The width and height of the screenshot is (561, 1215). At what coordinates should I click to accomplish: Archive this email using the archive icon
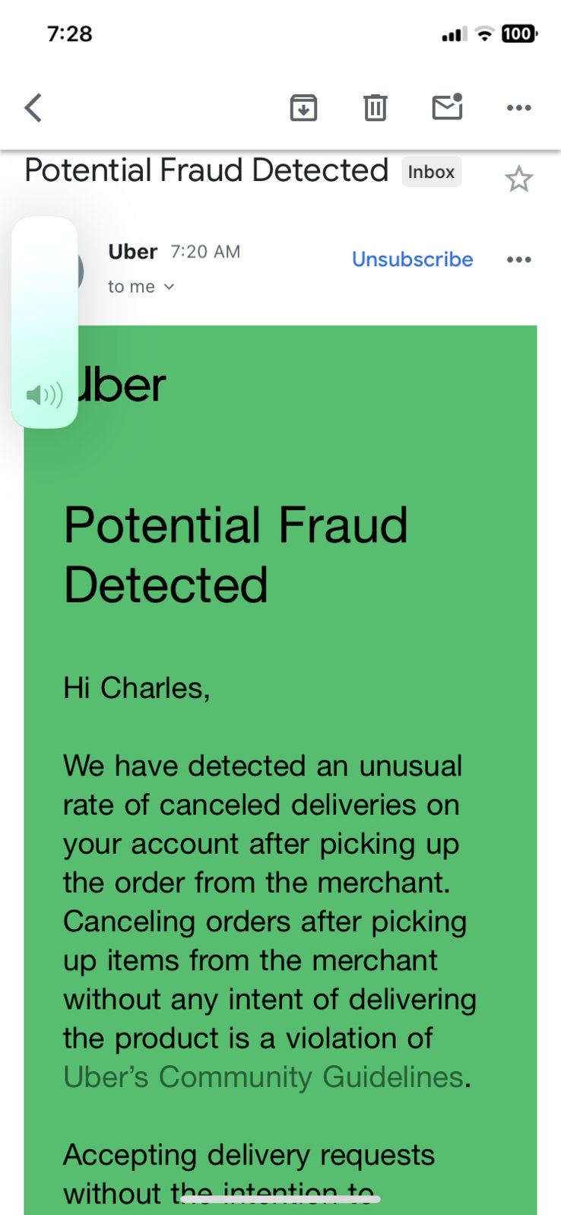(x=303, y=108)
